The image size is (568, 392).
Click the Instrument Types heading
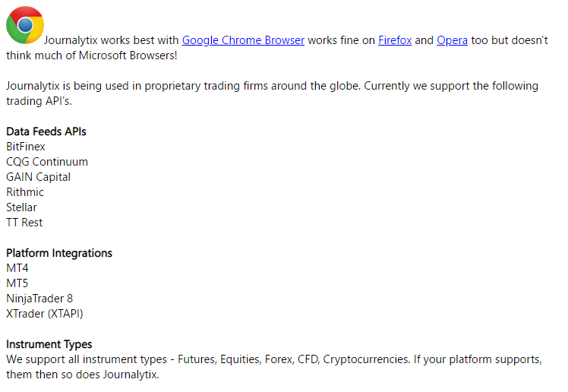49,345
